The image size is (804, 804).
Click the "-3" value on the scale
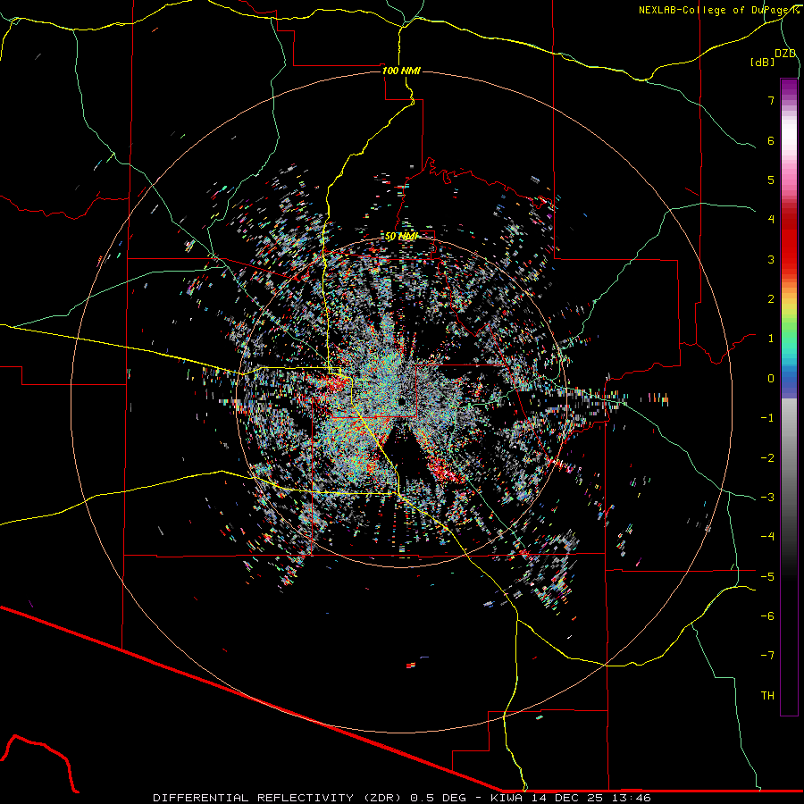click(x=767, y=498)
